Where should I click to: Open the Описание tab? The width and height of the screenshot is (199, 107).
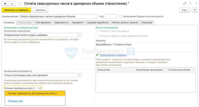(147, 23)
